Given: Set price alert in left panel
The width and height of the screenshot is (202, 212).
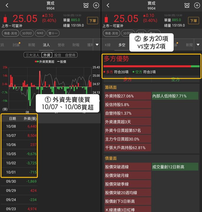Looking at the screenshot, I should (86, 5).
